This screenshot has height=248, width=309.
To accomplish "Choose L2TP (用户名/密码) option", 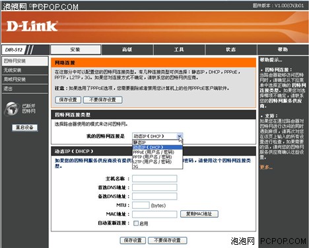I will (x=157, y=162).
